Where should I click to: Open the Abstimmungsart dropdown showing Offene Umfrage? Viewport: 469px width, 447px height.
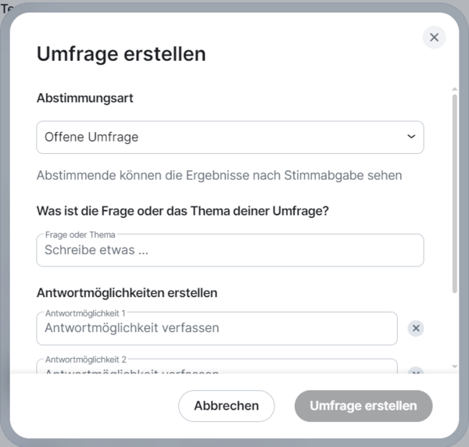[230, 137]
